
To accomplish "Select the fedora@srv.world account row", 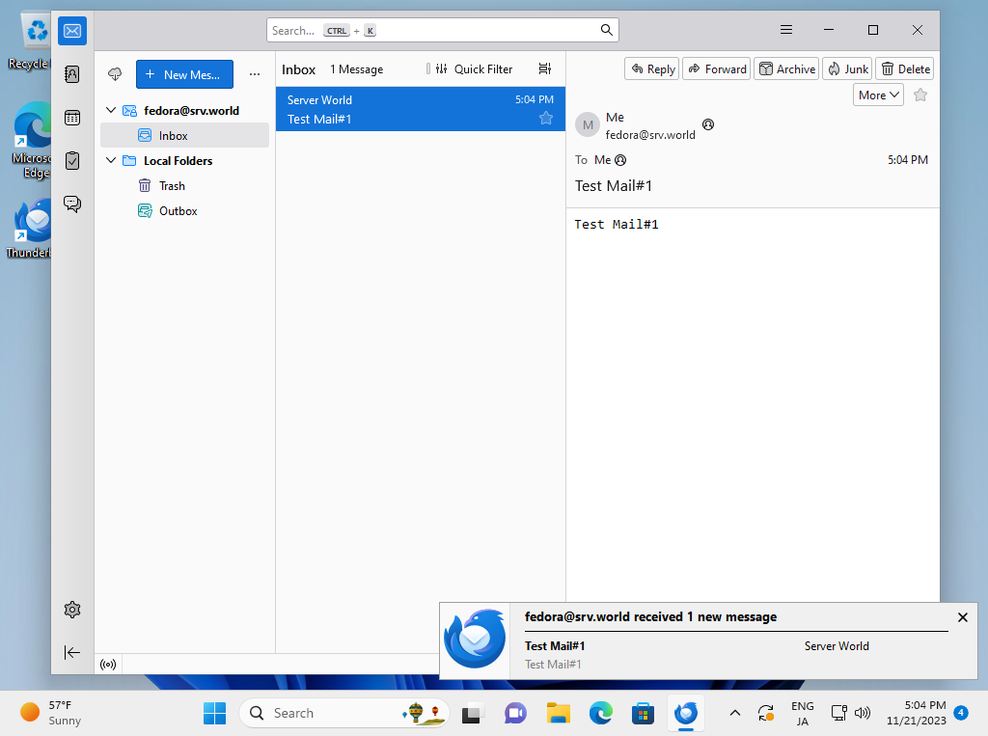I will pyautogui.click(x=184, y=110).
